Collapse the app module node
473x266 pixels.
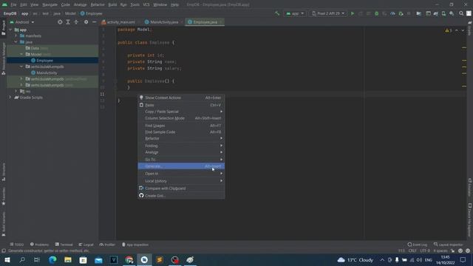click(x=10, y=30)
